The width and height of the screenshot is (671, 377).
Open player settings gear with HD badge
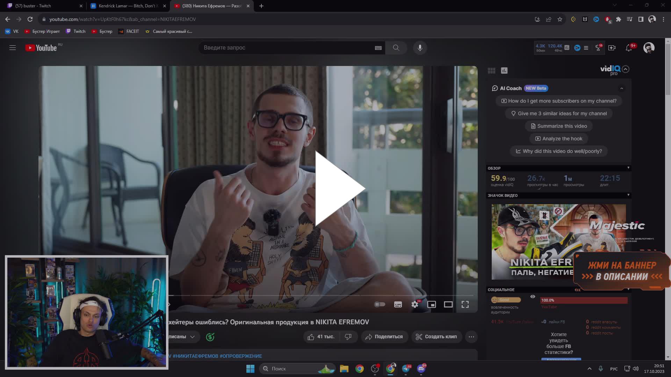(415, 304)
